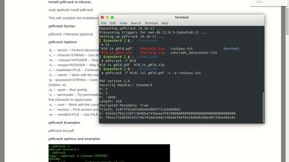
Task: Maximize Terminal with the green button
Action: click(x=112, y=18)
